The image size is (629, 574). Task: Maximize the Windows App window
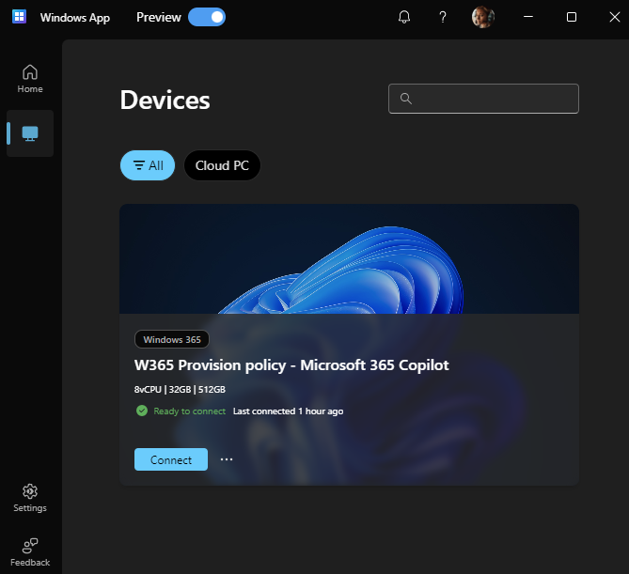point(572,17)
